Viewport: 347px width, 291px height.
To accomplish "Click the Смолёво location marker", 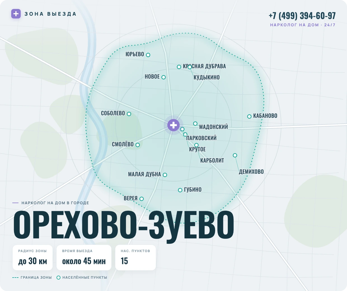I will pyautogui.click(x=137, y=145).
